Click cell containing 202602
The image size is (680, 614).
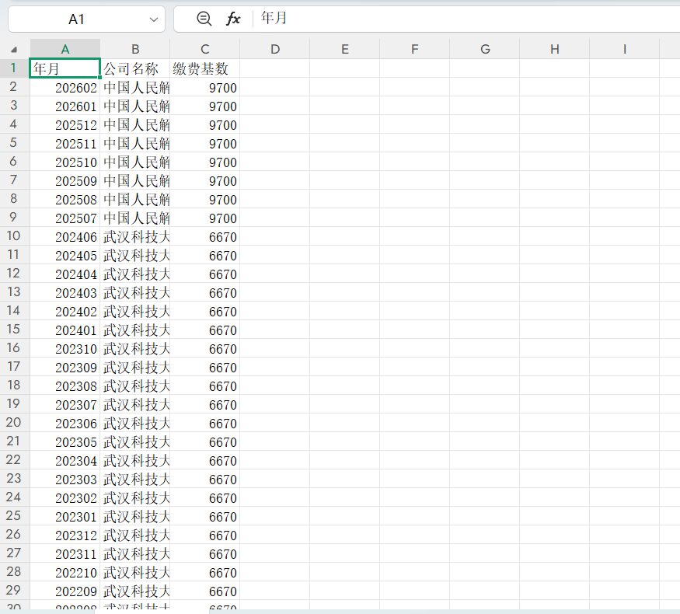click(65, 87)
